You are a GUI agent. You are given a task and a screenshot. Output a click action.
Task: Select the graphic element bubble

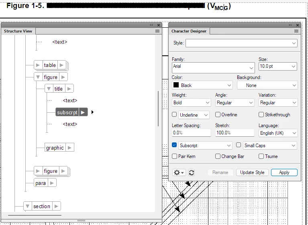point(55,148)
